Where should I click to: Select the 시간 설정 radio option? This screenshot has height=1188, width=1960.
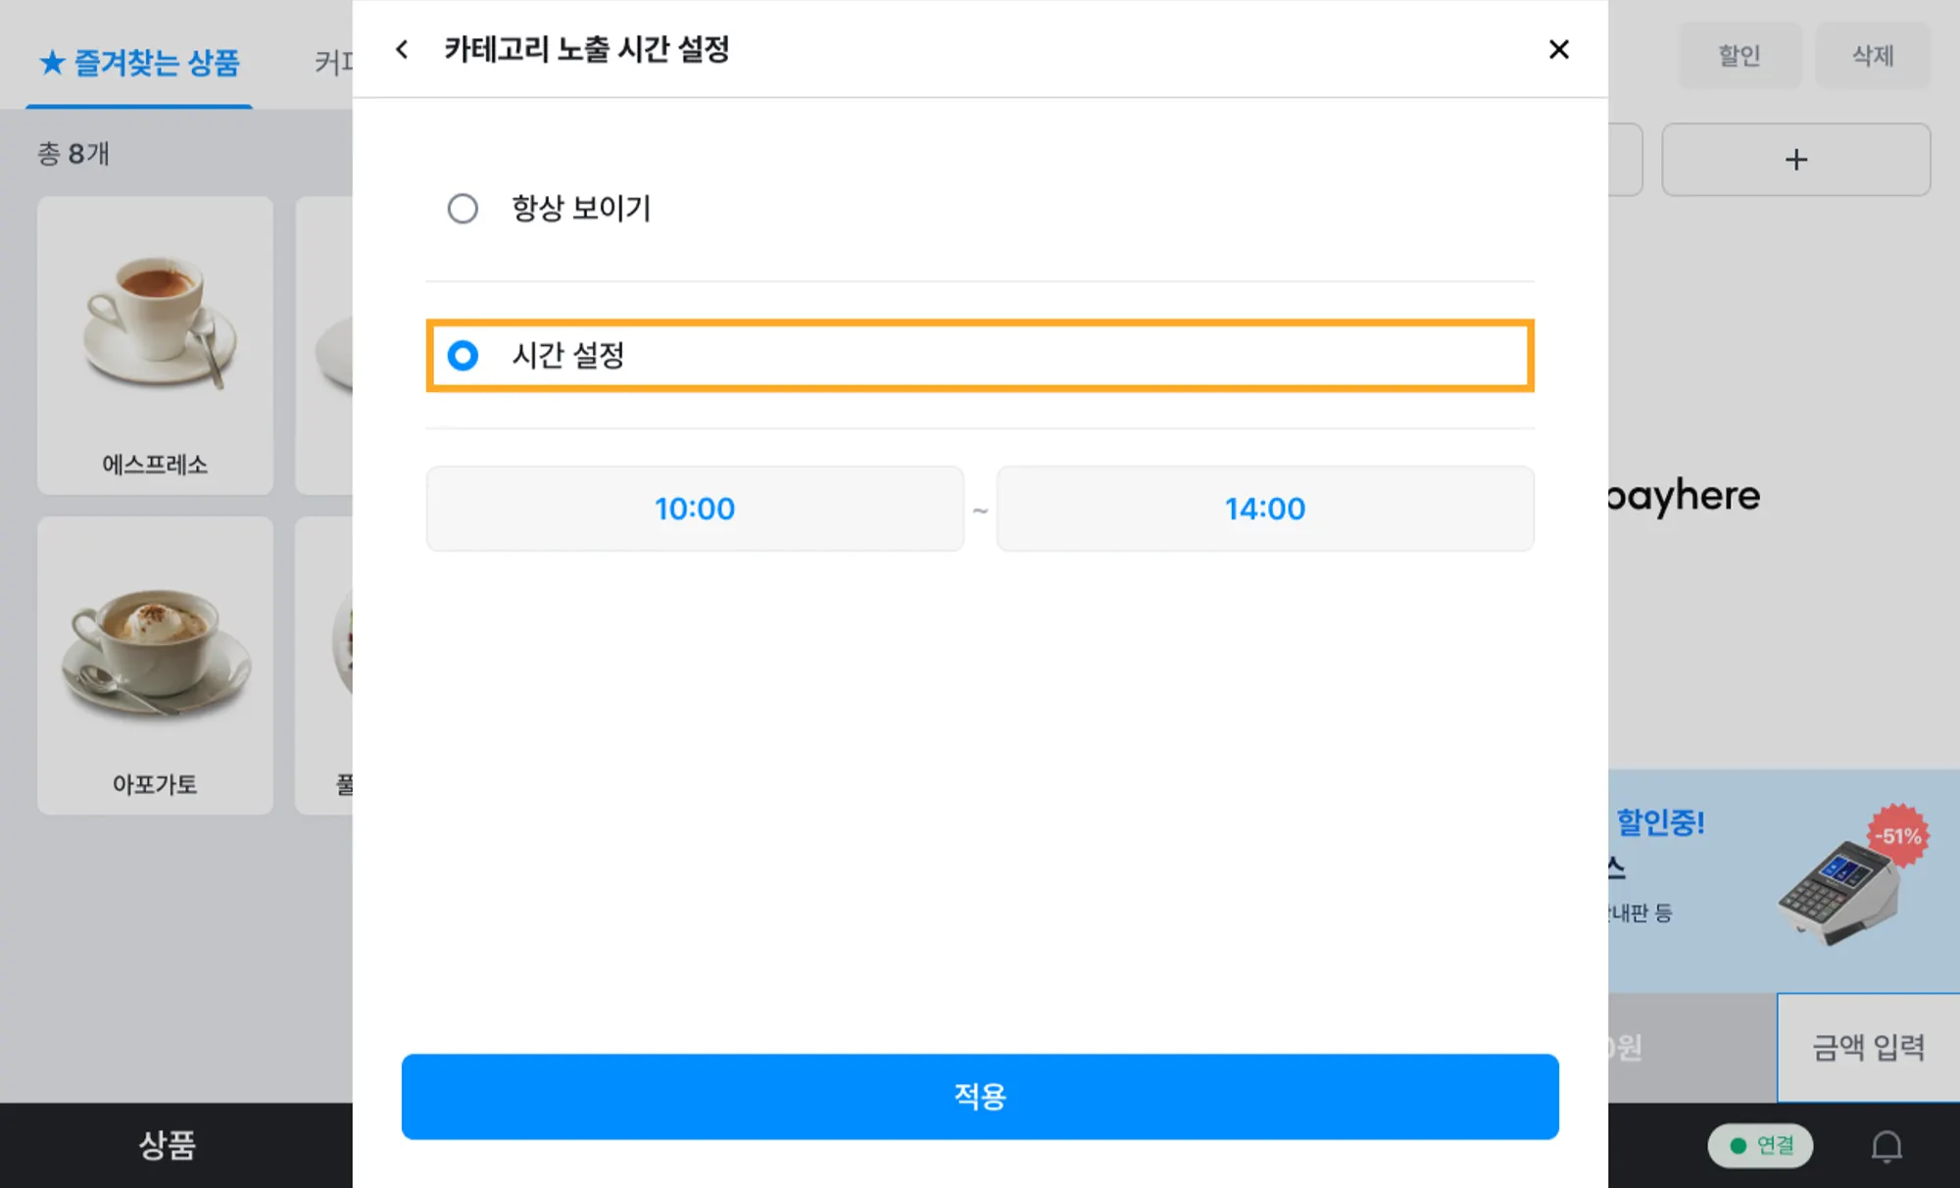point(463,356)
